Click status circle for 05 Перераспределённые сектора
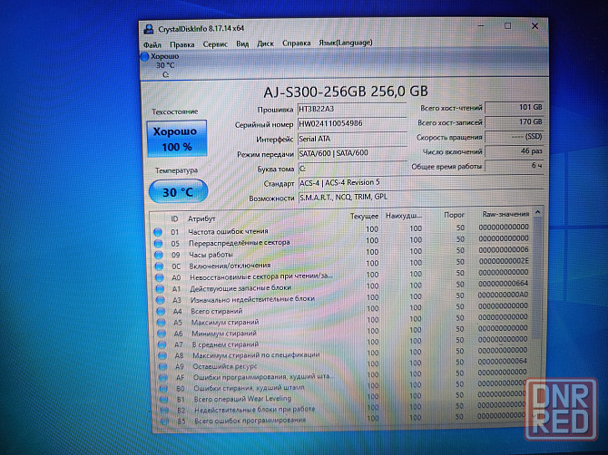The image size is (608, 455). tap(158, 244)
